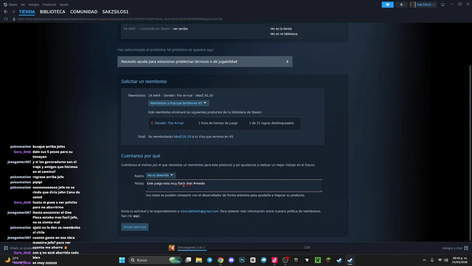The width and height of the screenshot is (472, 266).
Task: Open the Razón 'No es divertido' dropdown
Action: click(160, 175)
